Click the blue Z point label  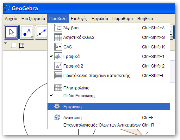[x=147, y=133]
